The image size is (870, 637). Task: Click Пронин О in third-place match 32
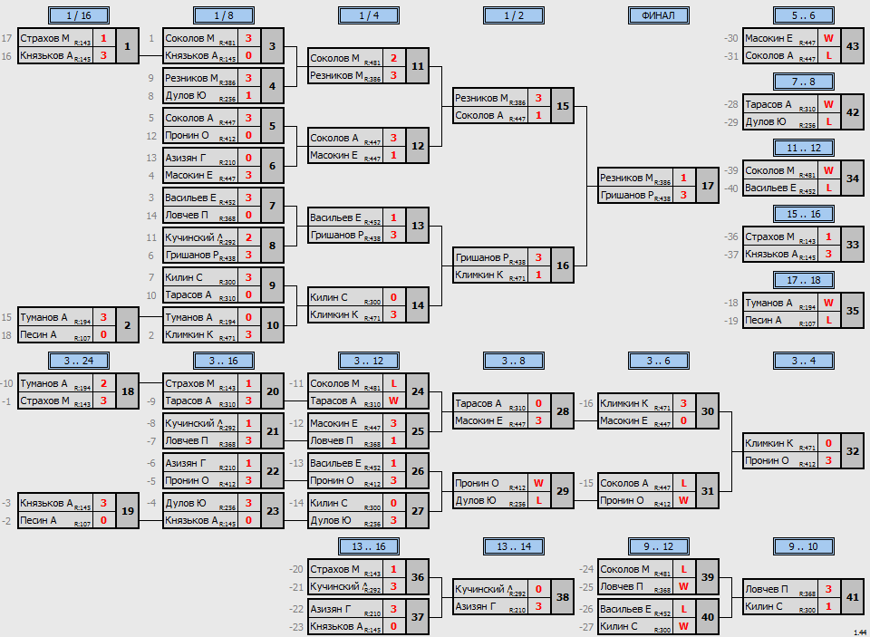pos(767,460)
